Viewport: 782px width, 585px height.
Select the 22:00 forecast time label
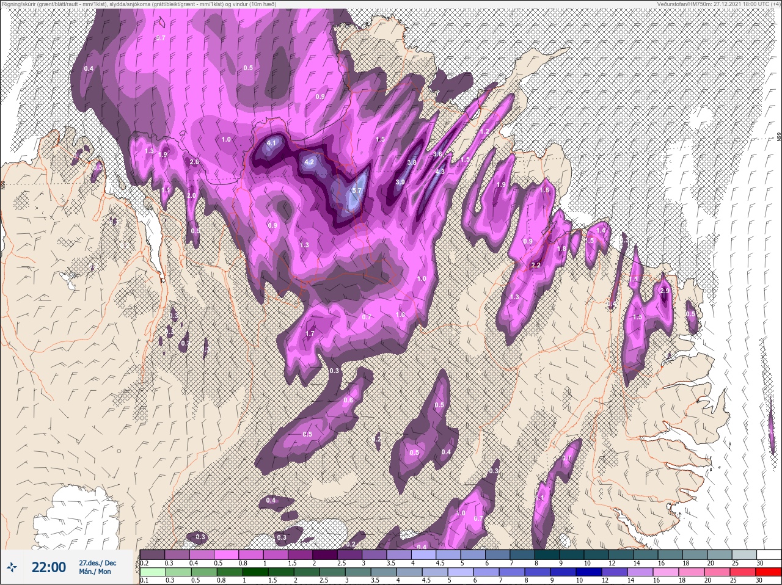coord(48,567)
